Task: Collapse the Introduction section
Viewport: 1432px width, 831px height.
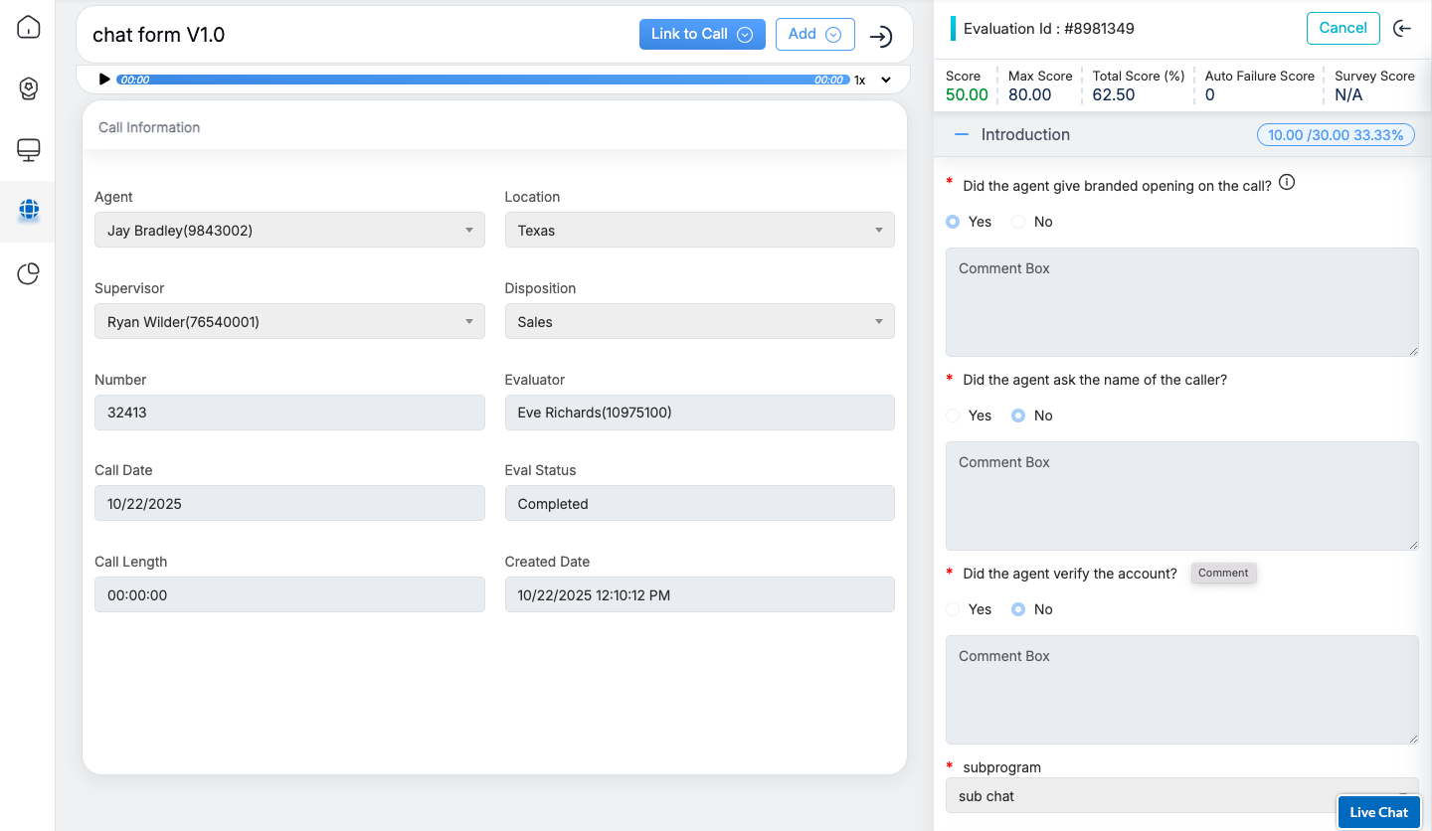Action: pos(961,135)
